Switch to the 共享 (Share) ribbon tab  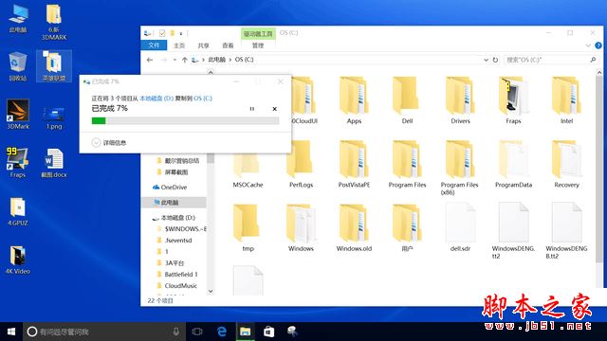click(x=203, y=45)
